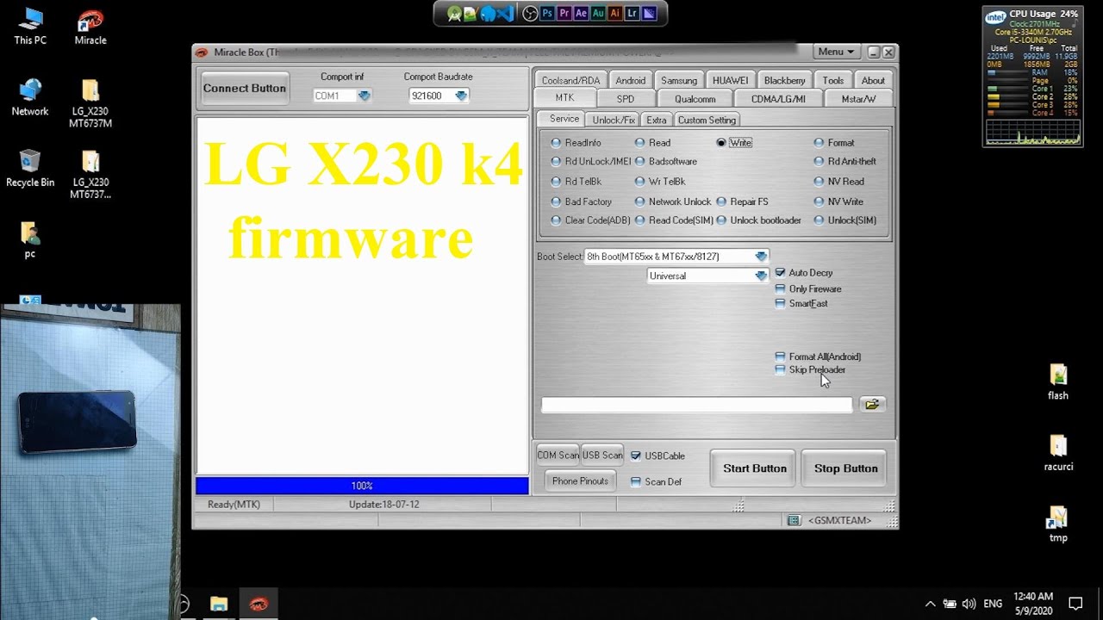The width and height of the screenshot is (1103, 620).
Task: Open OBS Studio from the top dock
Action: (530, 14)
